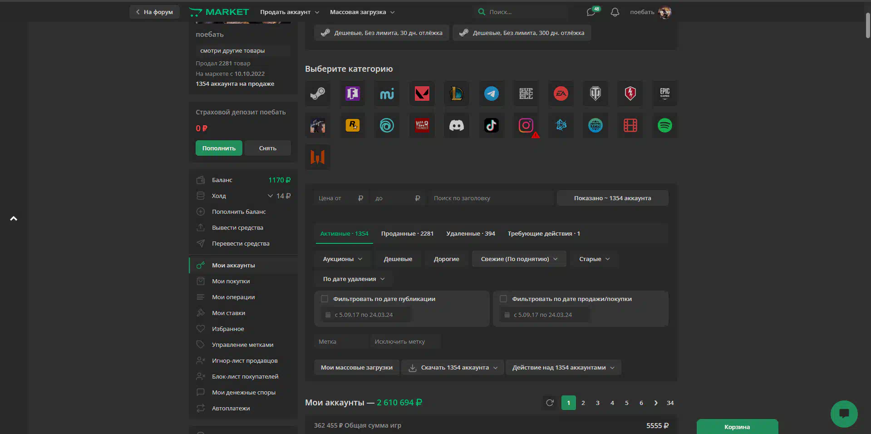Open the Аукционы sort dropdown

(x=343, y=259)
